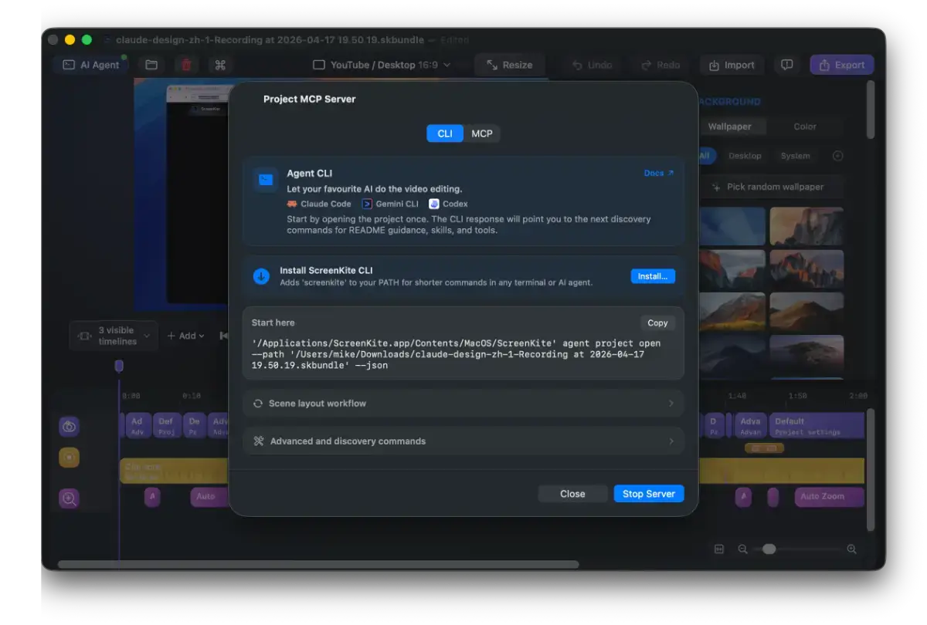Screen dimensions: 927x625
Task: Open the Docs link in Agent CLI
Action: pos(658,174)
